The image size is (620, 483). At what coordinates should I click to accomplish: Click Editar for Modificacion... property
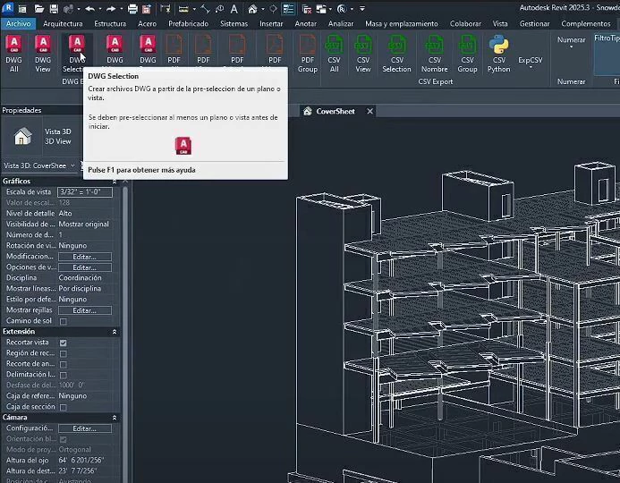tap(85, 257)
